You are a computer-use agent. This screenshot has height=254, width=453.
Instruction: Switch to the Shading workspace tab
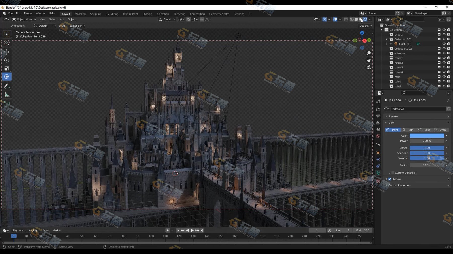(x=147, y=14)
